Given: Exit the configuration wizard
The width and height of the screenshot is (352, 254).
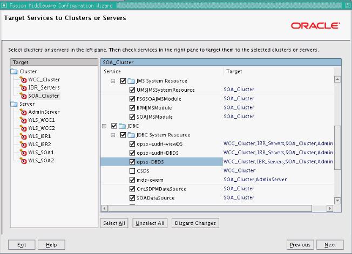Looking at the screenshot, I should click(x=22, y=245).
